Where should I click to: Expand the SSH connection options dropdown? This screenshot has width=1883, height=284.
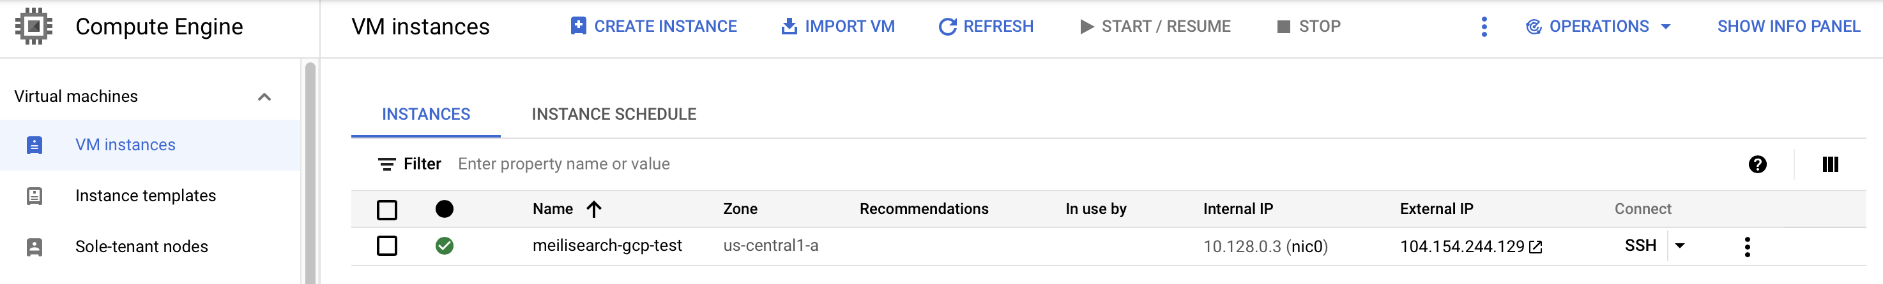tap(1680, 246)
